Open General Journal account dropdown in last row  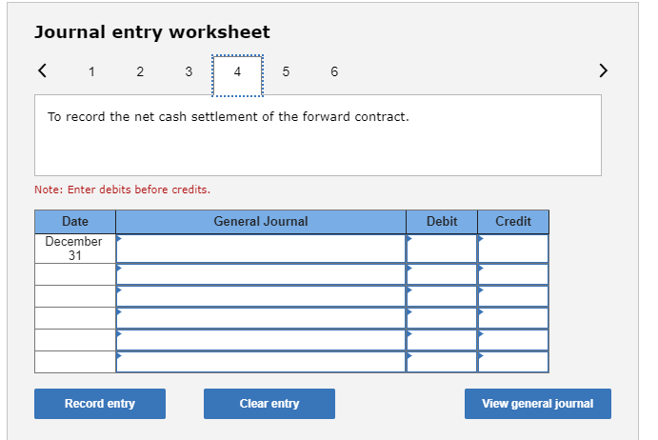tap(261, 362)
